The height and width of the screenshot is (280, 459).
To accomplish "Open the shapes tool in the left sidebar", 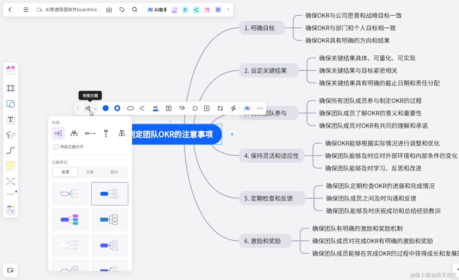I will (x=11, y=104).
